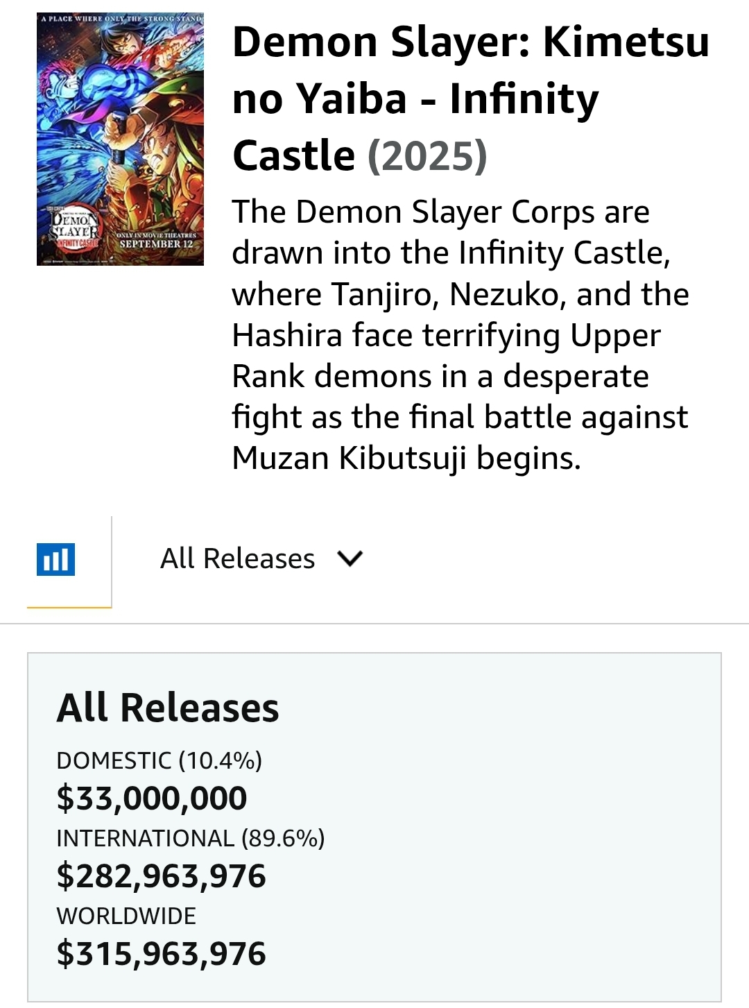Click the synopsis paragraph about Muzan Kibutsuji
This screenshot has height=1008, width=749.
[x=460, y=335]
